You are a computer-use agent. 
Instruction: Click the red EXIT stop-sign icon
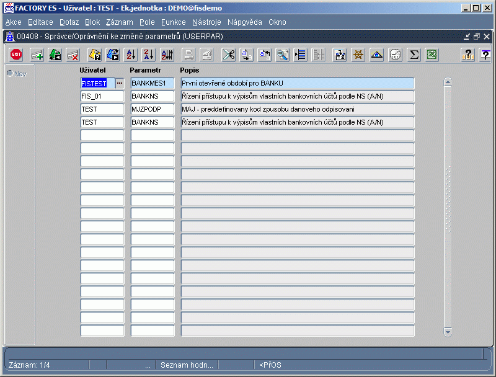coord(16,55)
